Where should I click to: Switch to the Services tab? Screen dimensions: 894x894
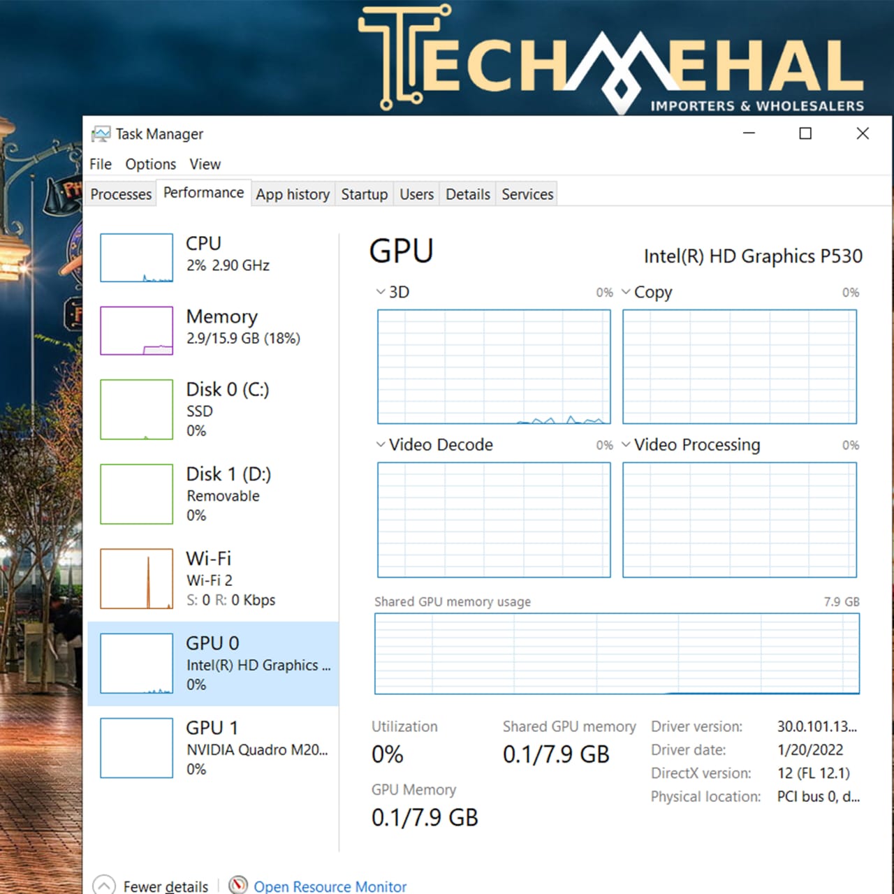point(527,194)
